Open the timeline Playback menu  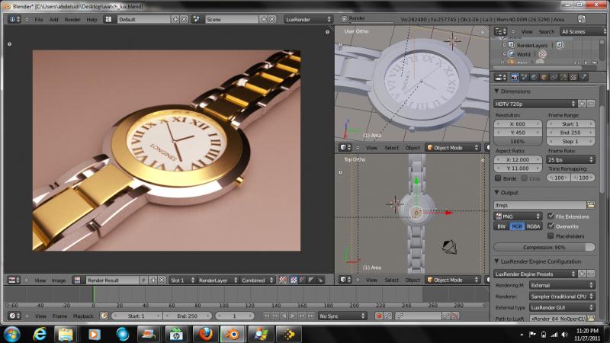[x=83, y=316]
